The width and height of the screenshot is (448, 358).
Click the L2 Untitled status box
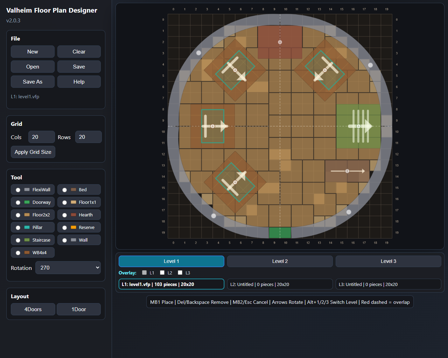click(280, 284)
